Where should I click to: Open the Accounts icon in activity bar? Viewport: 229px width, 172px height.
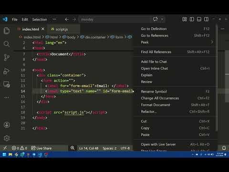click(7, 125)
